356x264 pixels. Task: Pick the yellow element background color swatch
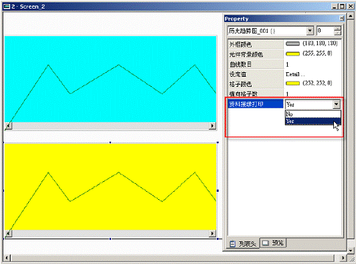(292, 53)
